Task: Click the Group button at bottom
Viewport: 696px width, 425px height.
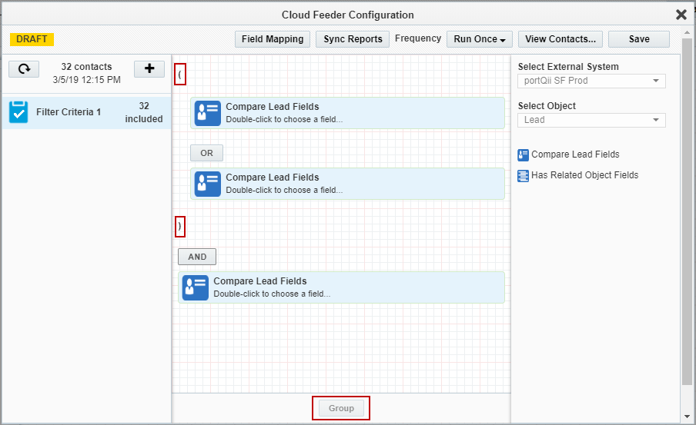Action: (341, 408)
